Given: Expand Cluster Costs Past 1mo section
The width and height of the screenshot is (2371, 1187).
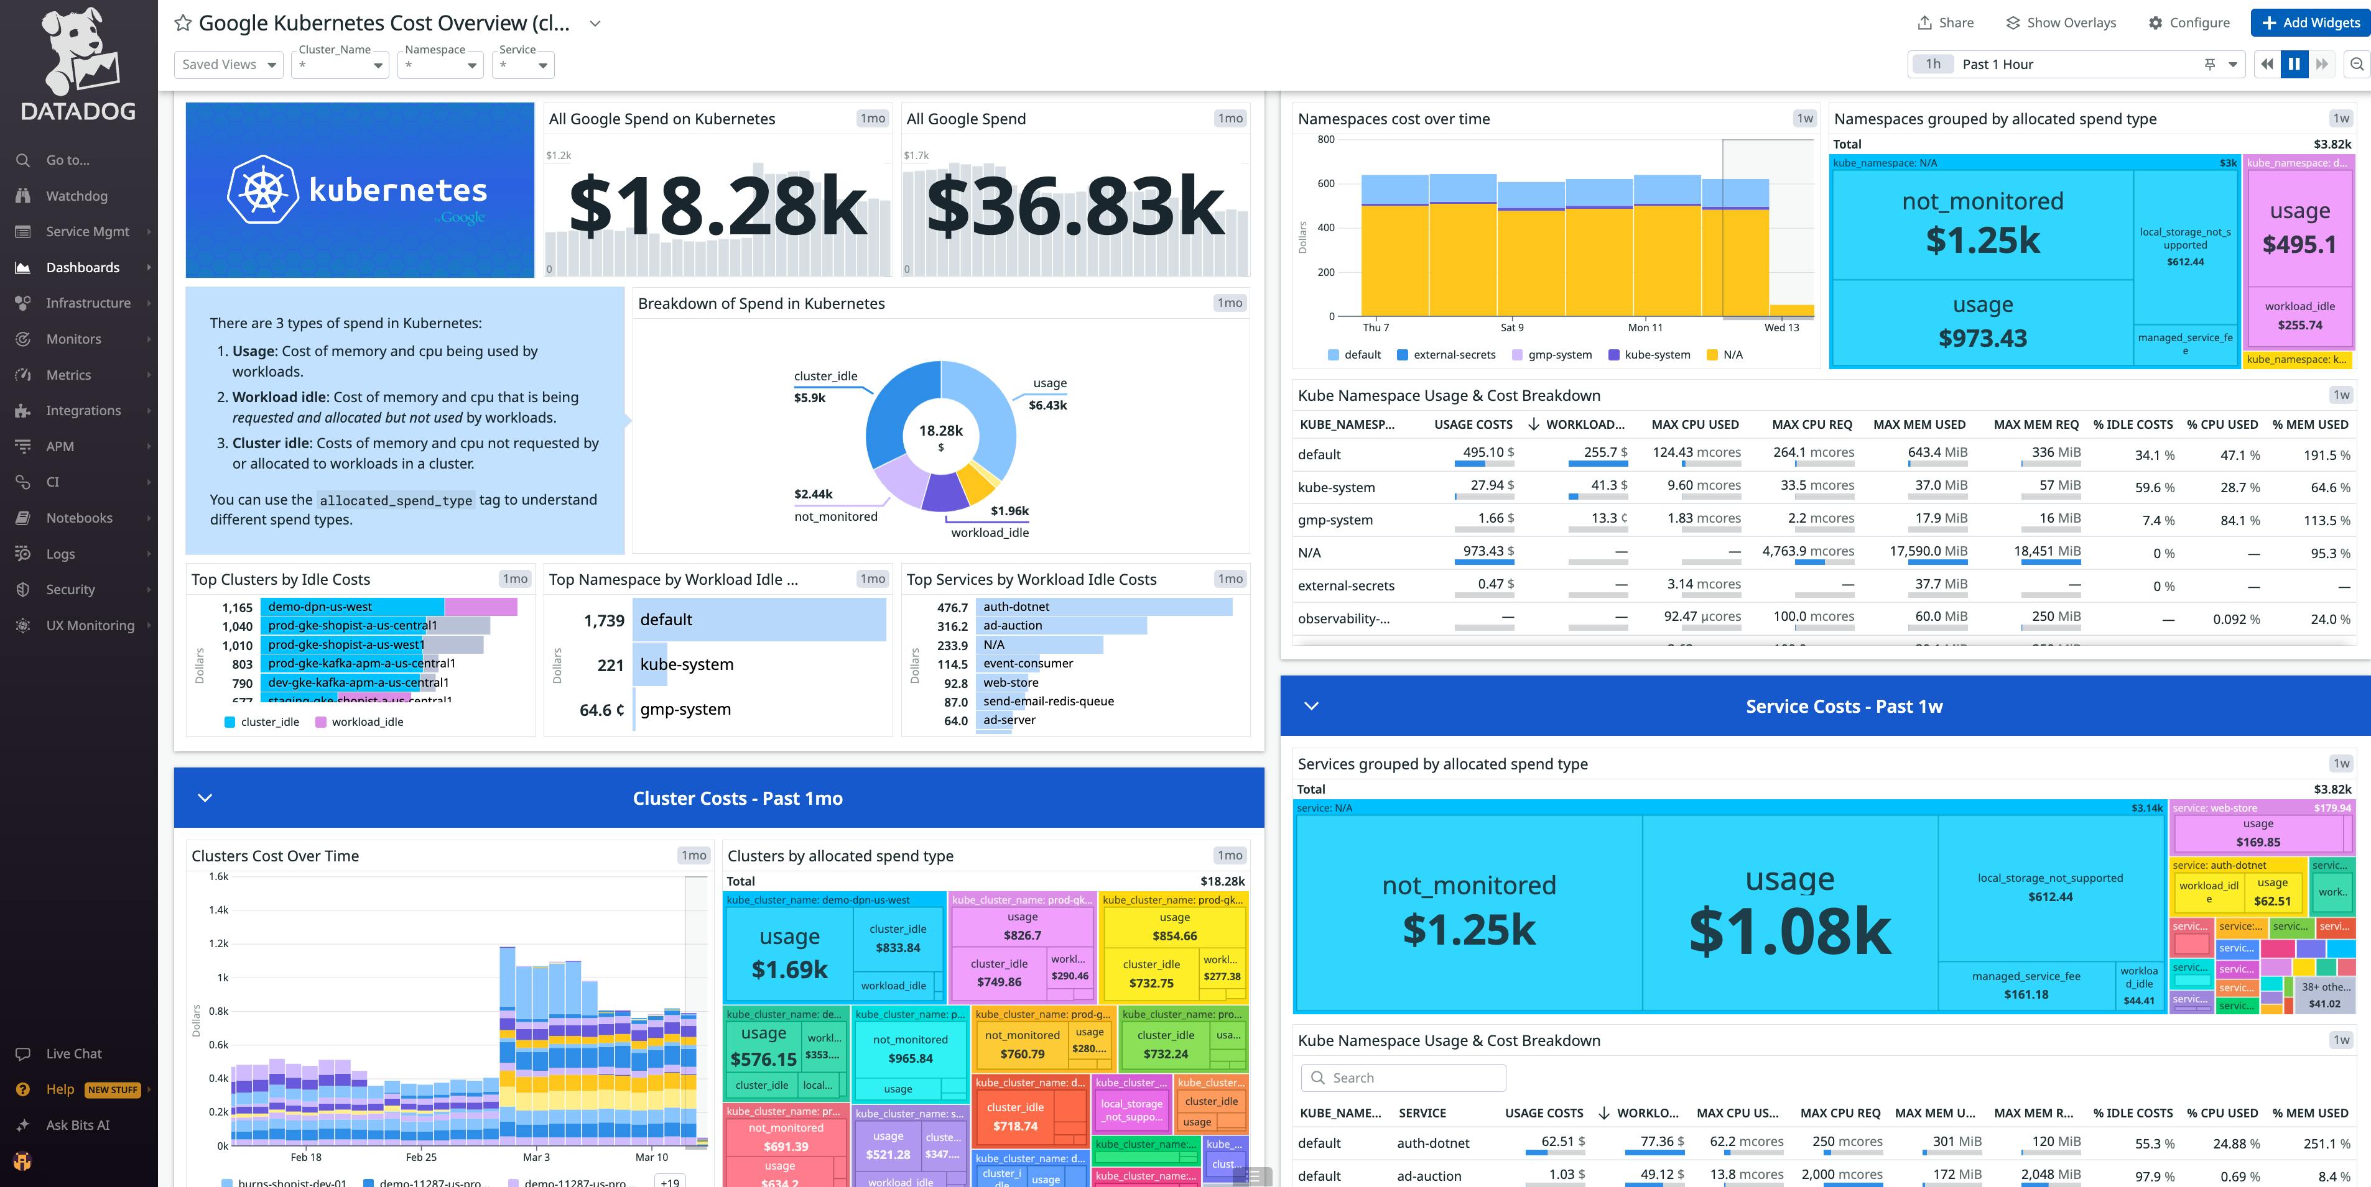Looking at the screenshot, I should [x=202, y=798].
